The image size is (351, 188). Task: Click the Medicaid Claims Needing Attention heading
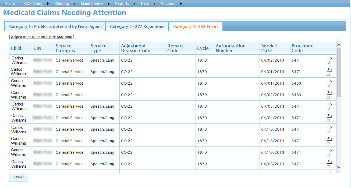(65, 13)
